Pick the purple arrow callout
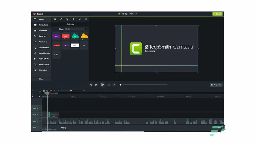Image resolution: width=255 pixels, height=143 pixels. (66, 45)
